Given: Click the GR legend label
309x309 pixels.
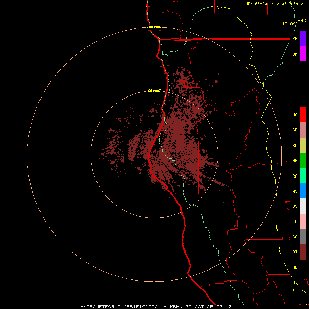Looking at the screenshot, I should pos(295,130).
